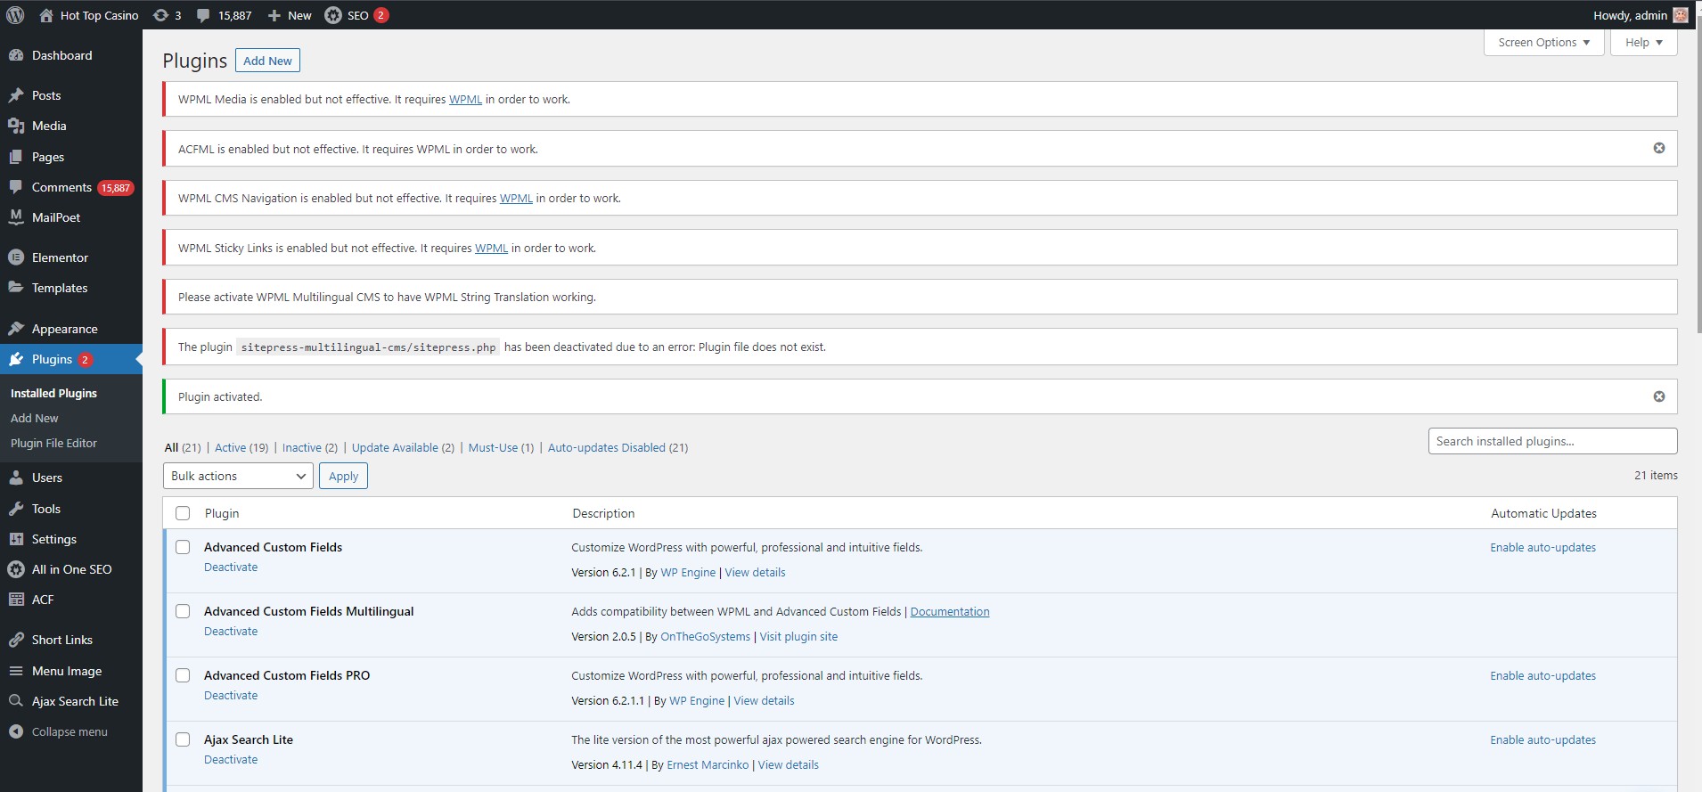Click the Comments icon in sidebar
Image resolution: width=1702 pixels, height=792 pixels.
point(16,187)
